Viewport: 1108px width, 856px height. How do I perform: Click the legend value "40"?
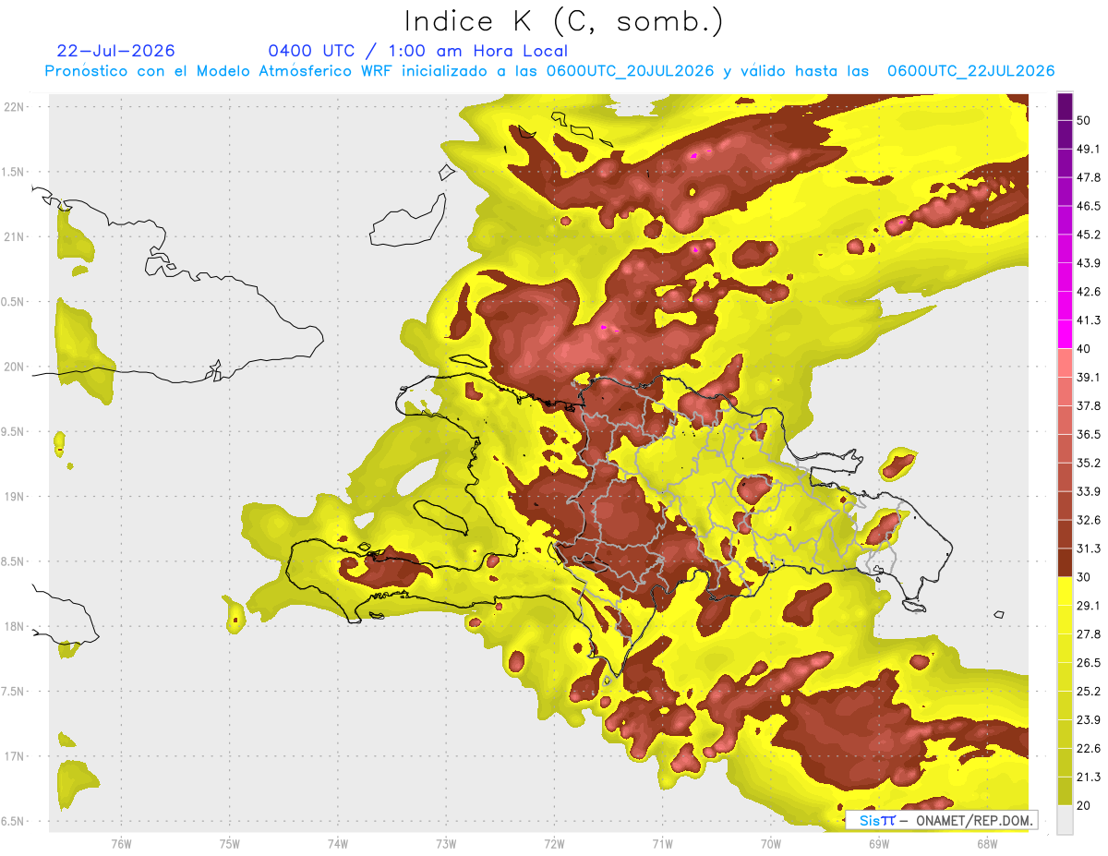(x=1086, y=348)
